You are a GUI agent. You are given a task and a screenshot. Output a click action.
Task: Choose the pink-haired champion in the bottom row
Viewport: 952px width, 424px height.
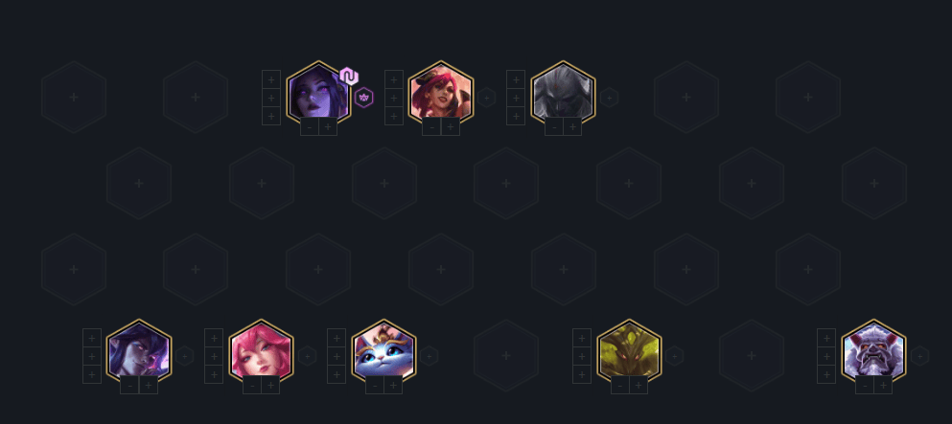(x=261, y=354)
